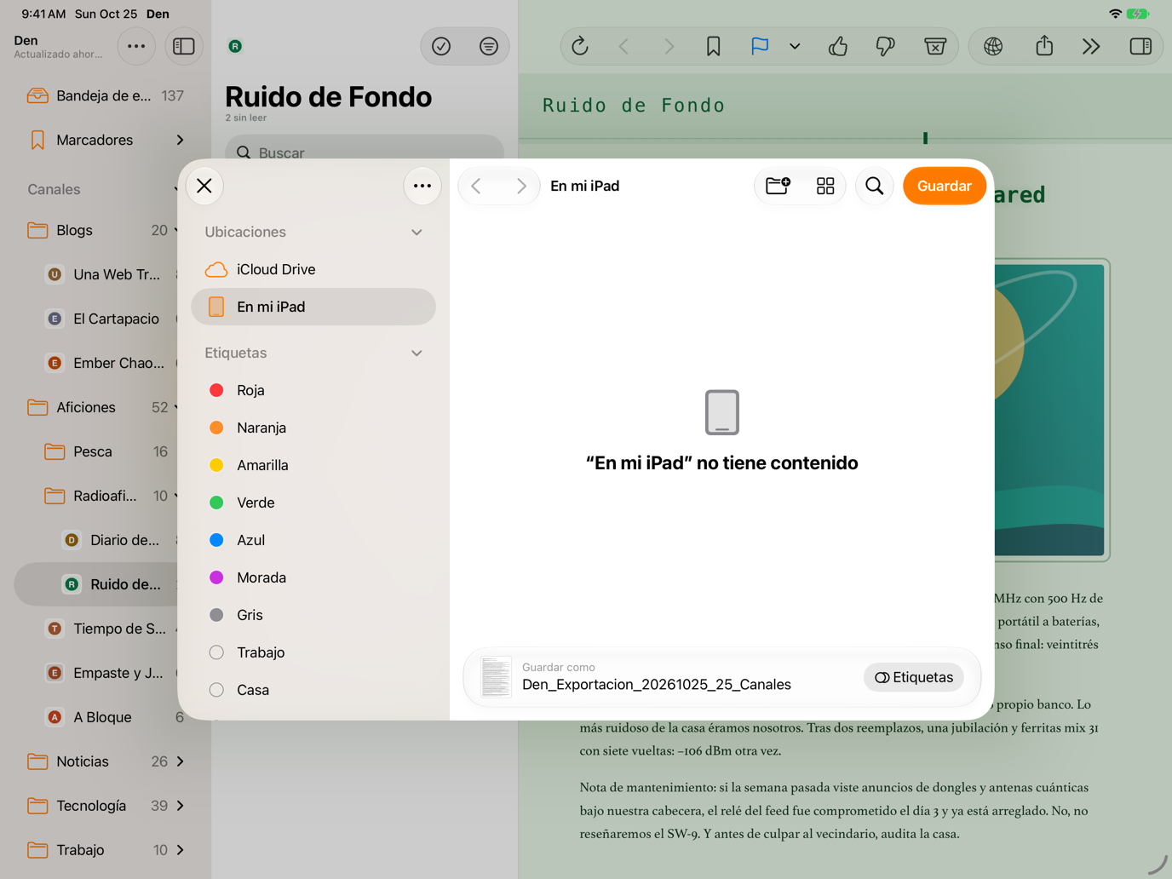Open Bandeja de entrada in sidebar

click(106, 95)
